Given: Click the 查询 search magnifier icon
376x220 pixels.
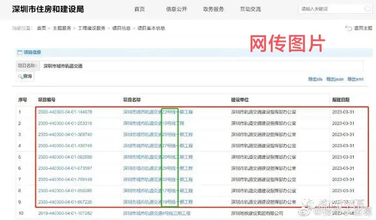Looking at the screenshot, I should tap(21, 77).
